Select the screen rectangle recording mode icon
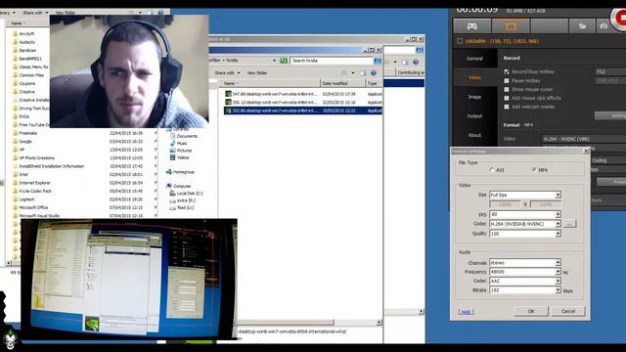 [511, 26]
